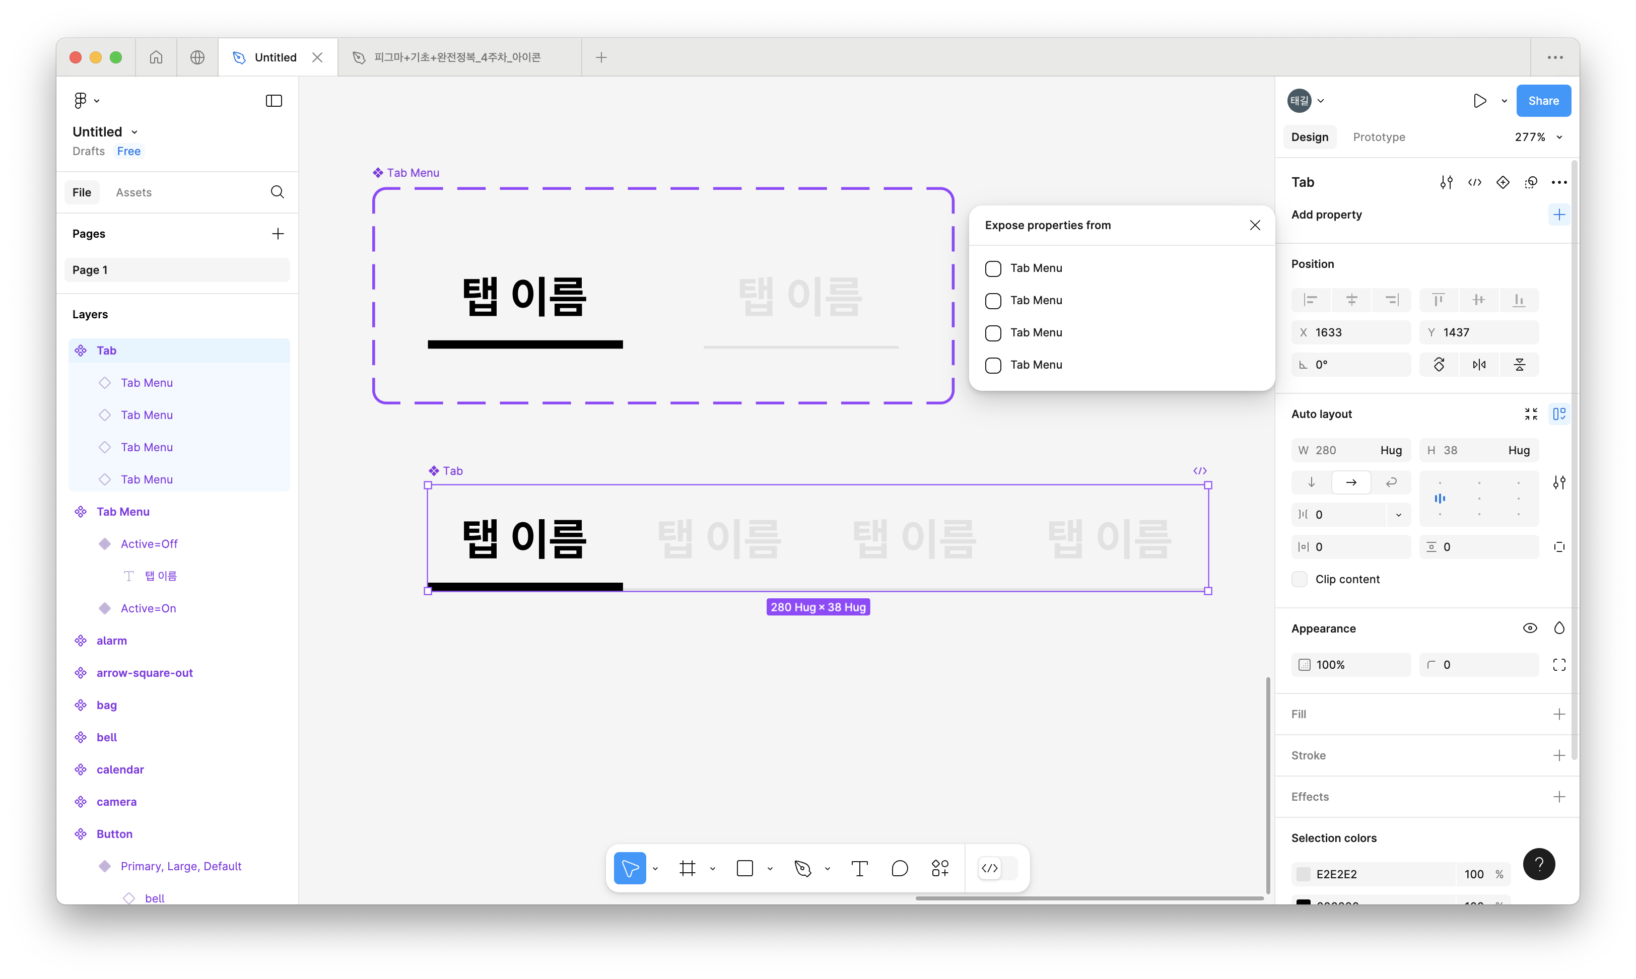Check the first Tab Menu checkbox
Image resolution: width=1636 pixels, height=979 pixels.
[993, 268]
